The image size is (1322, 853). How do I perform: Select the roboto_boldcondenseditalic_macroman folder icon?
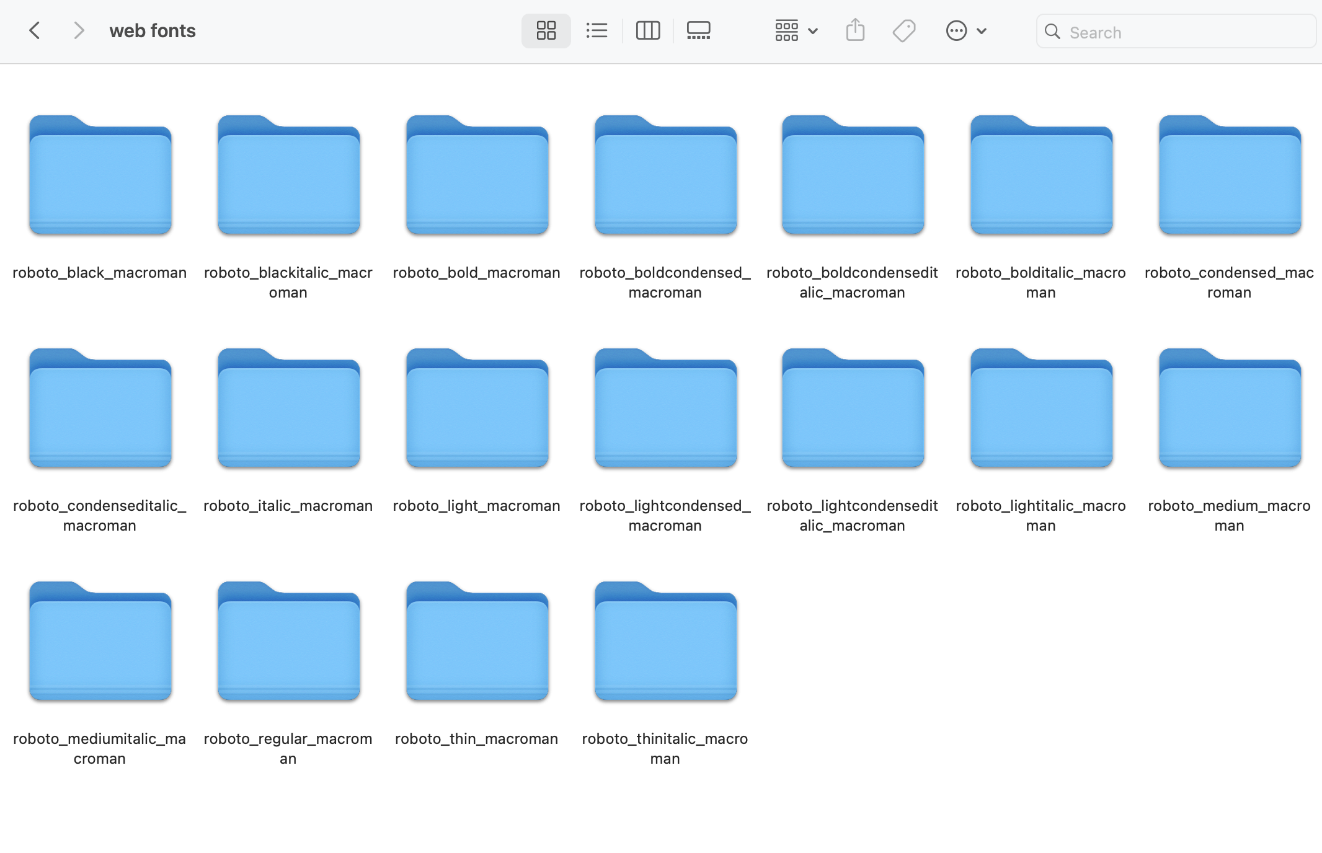[853, 175]
